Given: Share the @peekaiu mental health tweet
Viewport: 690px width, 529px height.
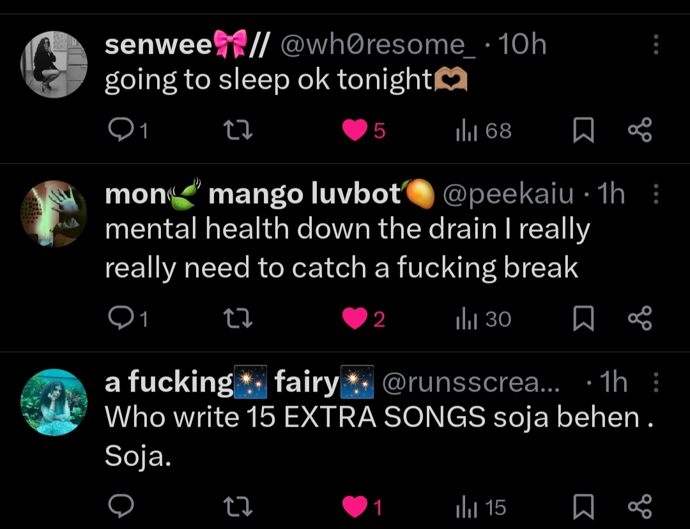Looking at the screenshot, I should point(640,319).
